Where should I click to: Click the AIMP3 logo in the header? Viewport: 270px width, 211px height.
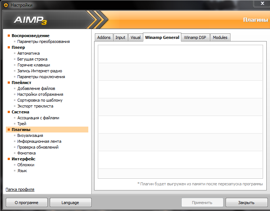click(x=30, y=20)
